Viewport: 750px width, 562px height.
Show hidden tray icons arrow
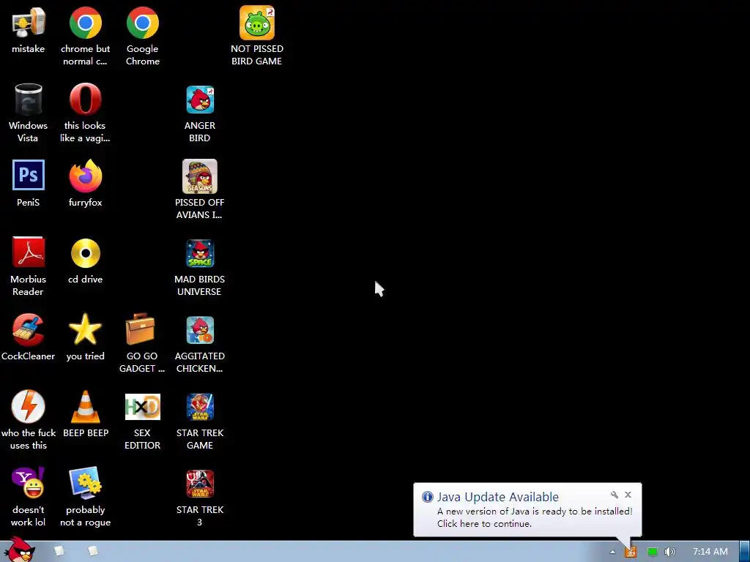(x=612, y=552)
